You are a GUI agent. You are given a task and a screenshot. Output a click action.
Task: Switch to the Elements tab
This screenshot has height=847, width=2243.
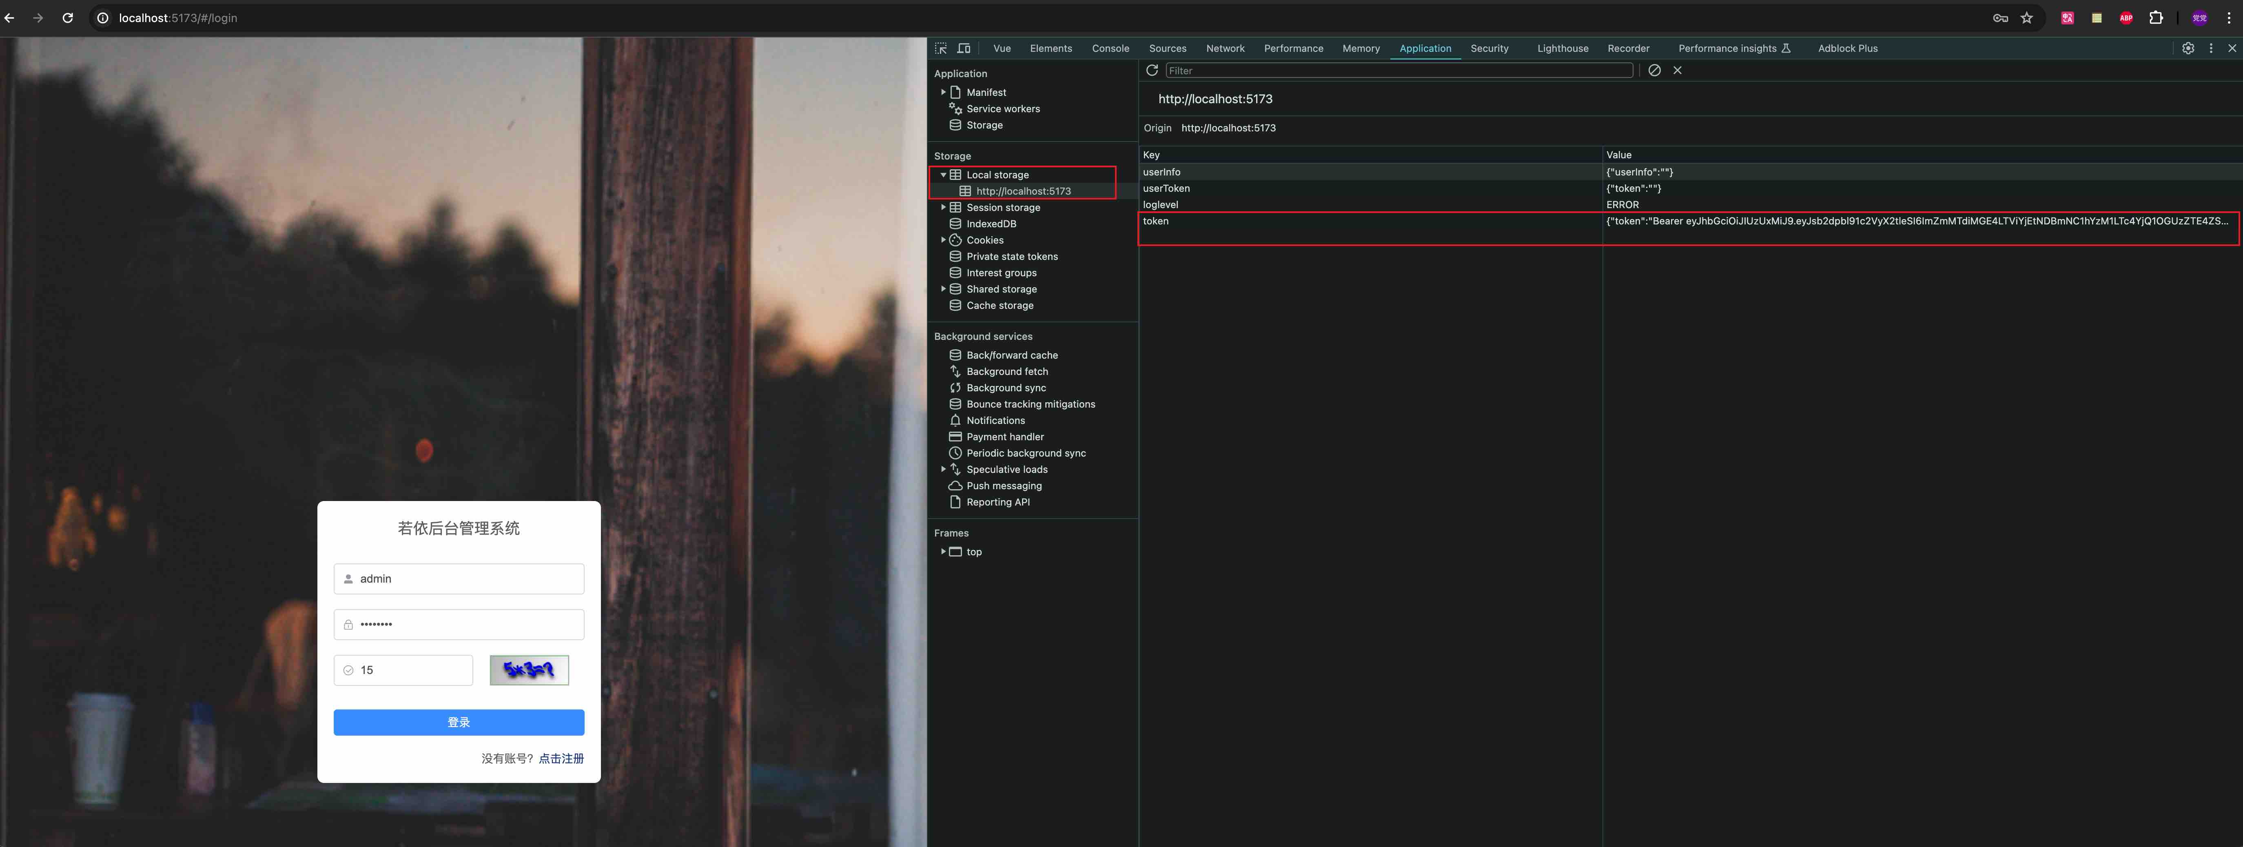point(1051,49)
